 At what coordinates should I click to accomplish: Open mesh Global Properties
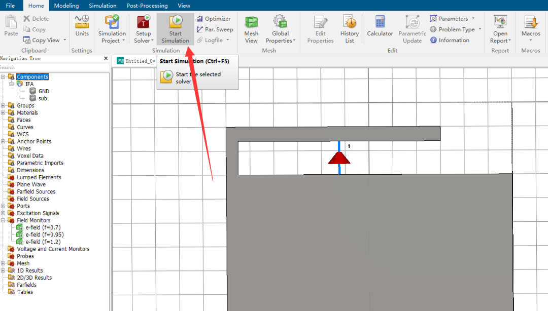(x=280, y=29)
